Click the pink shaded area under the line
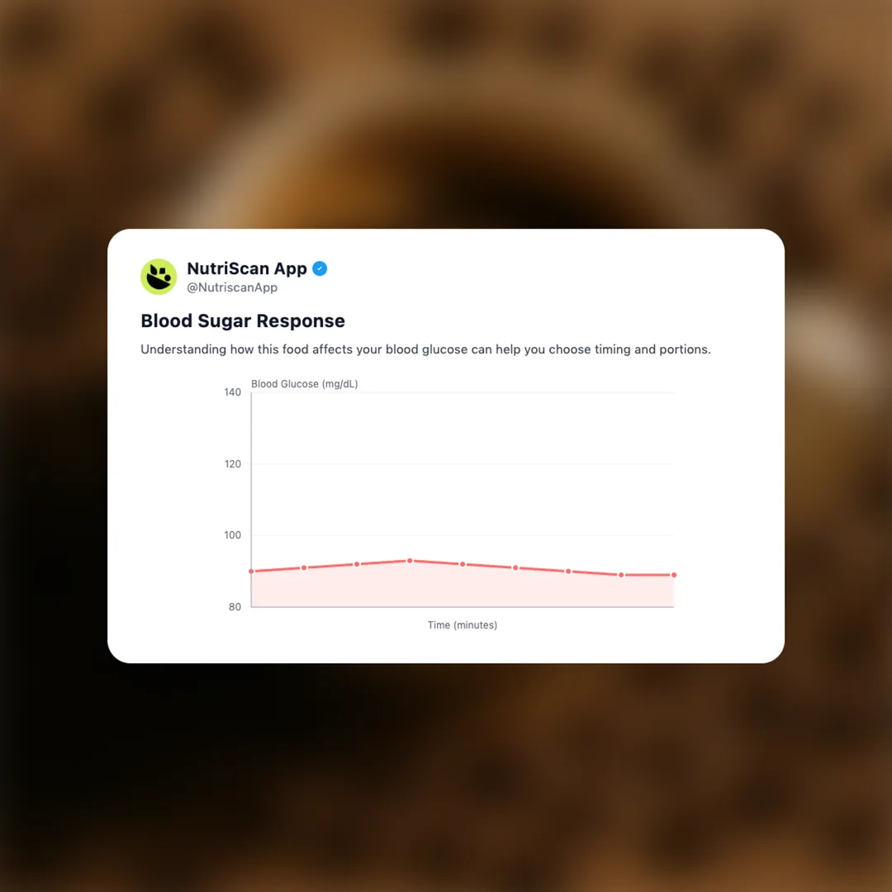 pyautogui.click(x=463, y=588)
